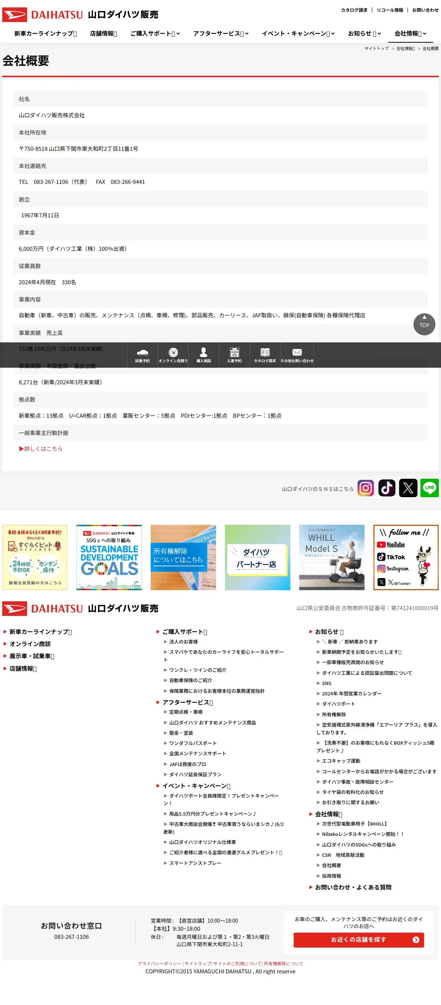Click サイトトップ in the breadcrumb
The height and width of the screenshot is (1005, 441).
click(377, 49)
